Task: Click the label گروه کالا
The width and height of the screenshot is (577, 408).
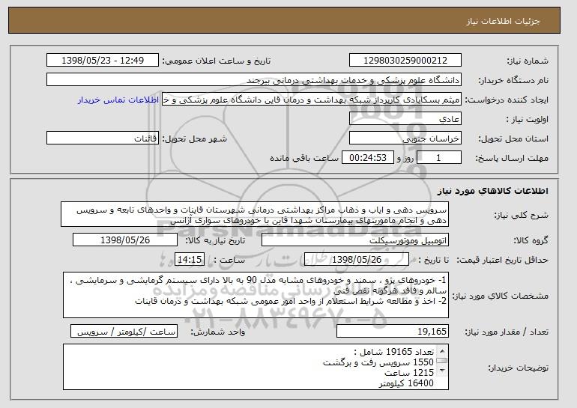Action: pyautogui.click(x=531, y=240)
